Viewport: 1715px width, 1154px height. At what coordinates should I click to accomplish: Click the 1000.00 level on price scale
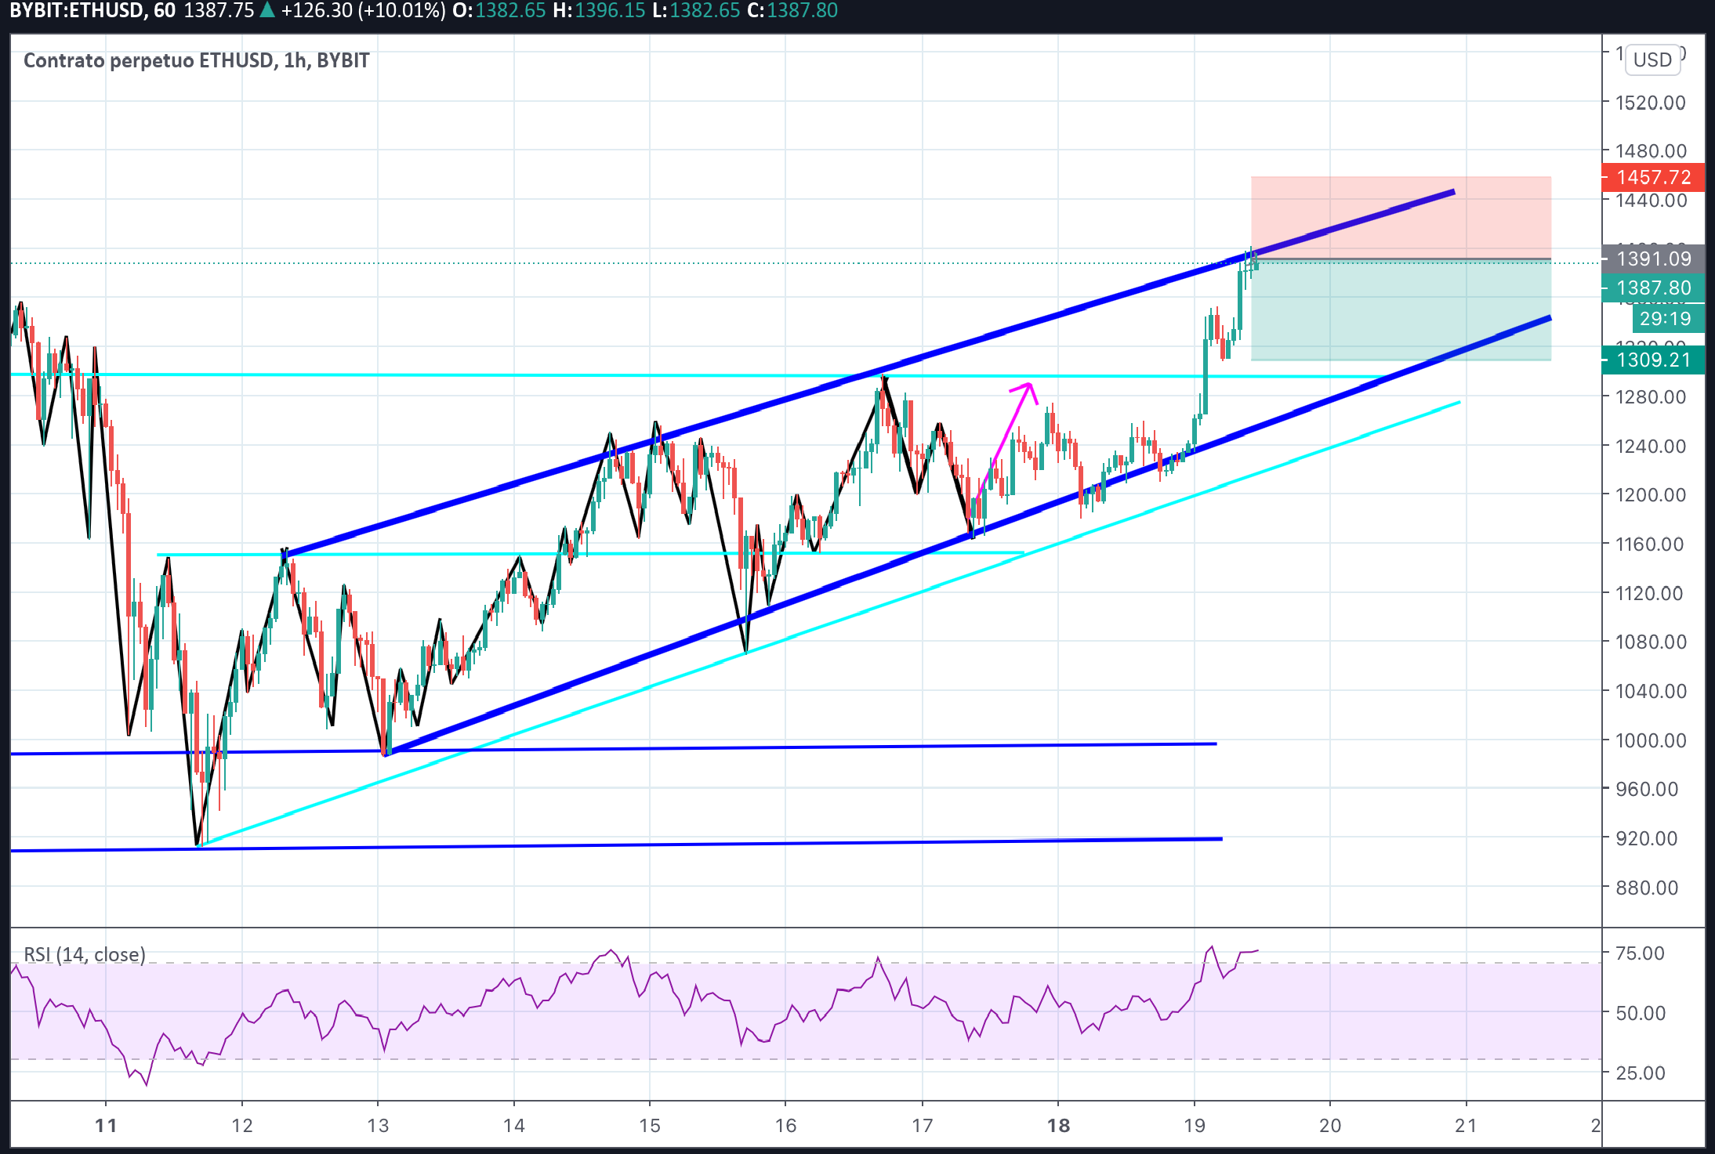point(1650,740)
